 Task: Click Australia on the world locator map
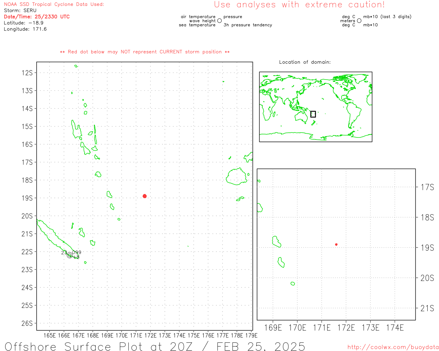[302, 116]
